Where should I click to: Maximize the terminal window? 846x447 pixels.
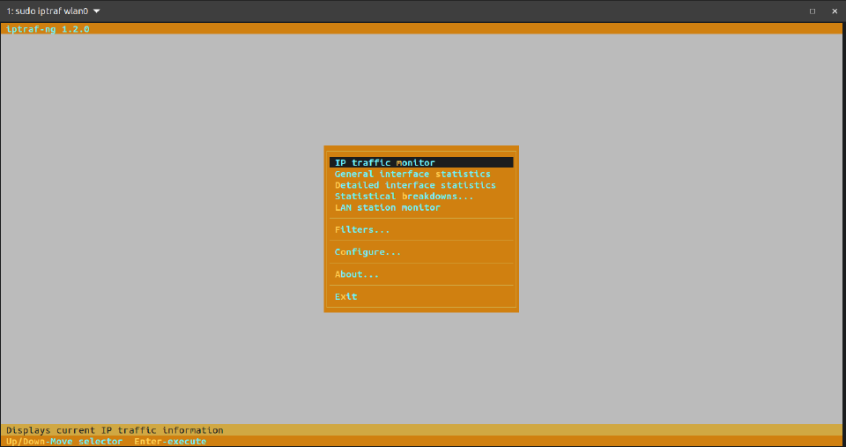(x=812, y=11)
